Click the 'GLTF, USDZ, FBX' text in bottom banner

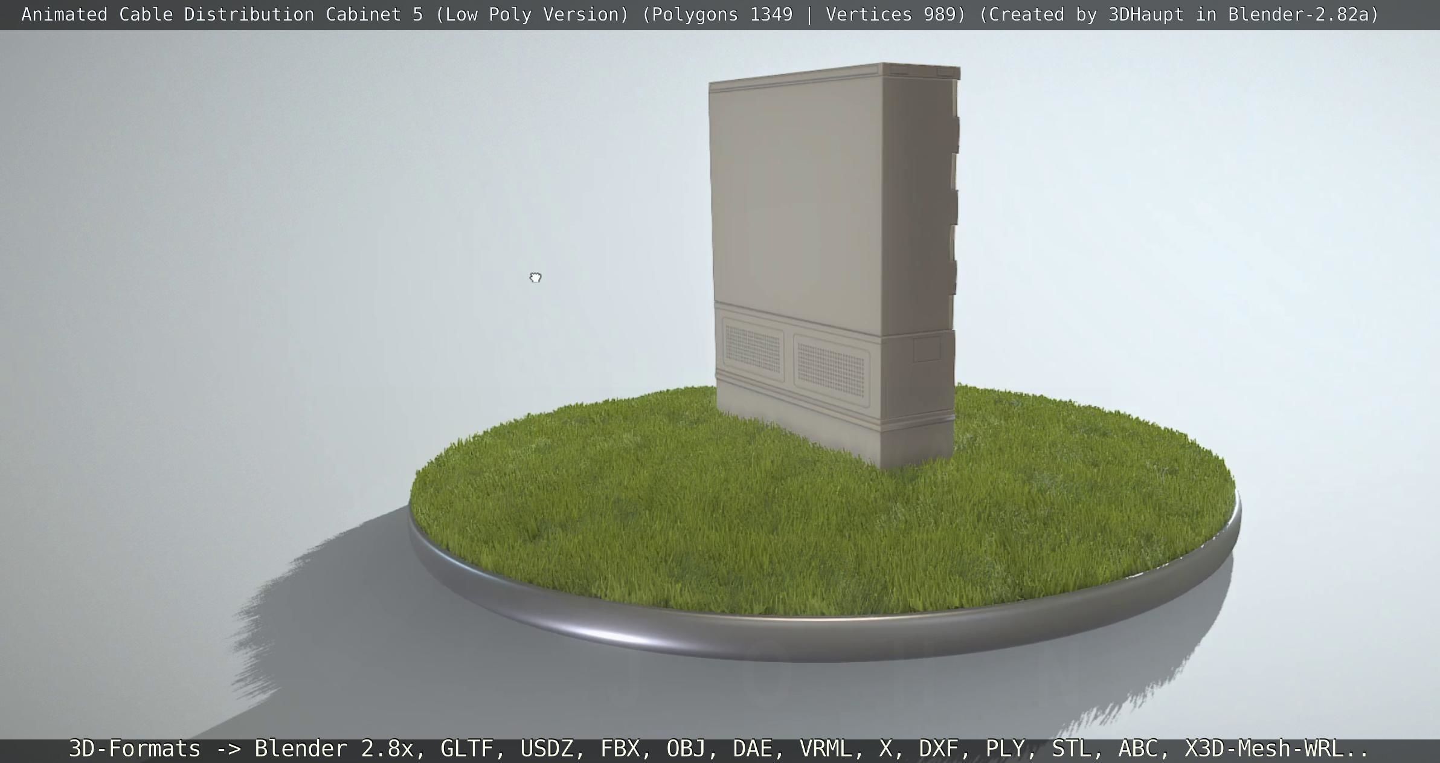click(546, 749)
